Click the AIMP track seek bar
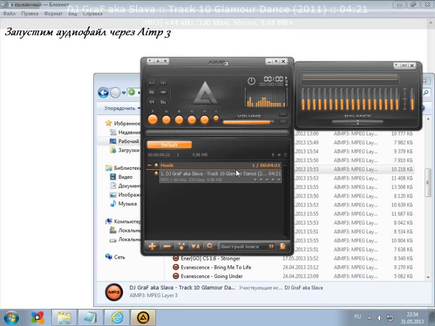 [x=217, y=133]
